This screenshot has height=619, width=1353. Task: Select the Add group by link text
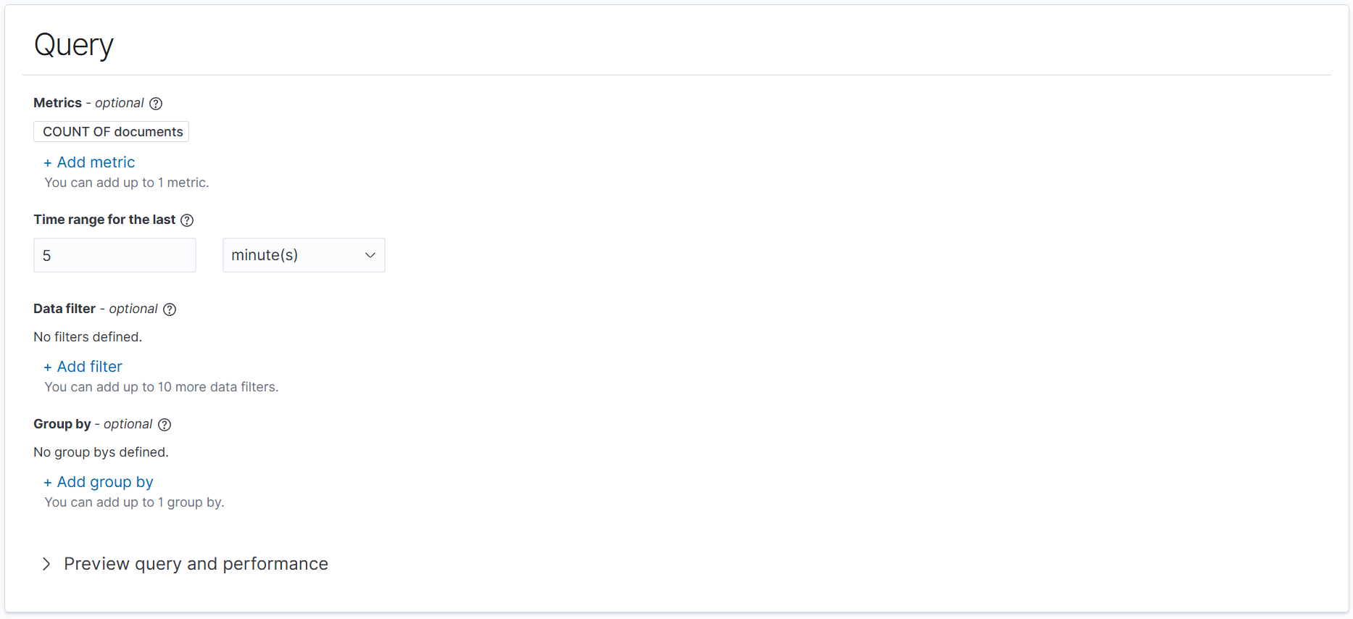click(105, 482)
